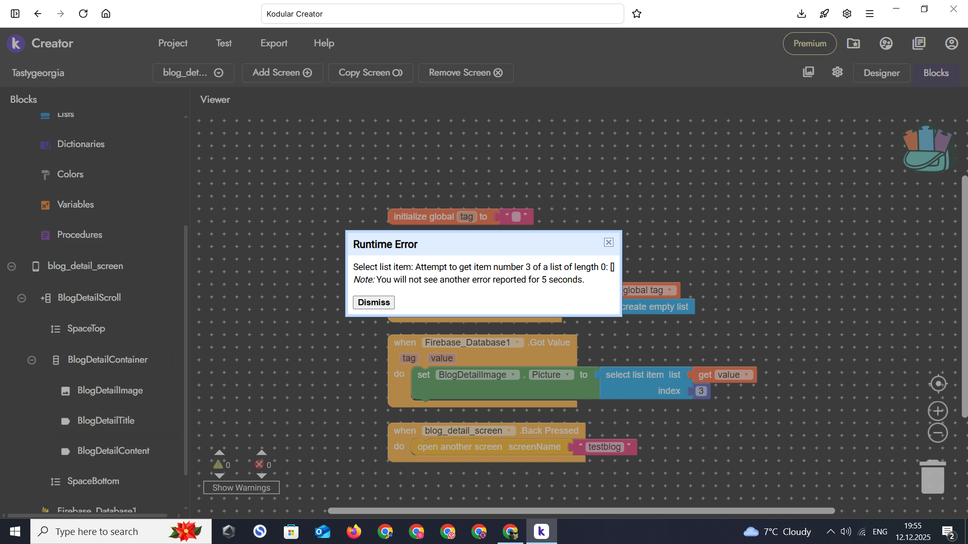968x544 pixels.
Task: Open project settings gear near Designer
Action: 837,72
